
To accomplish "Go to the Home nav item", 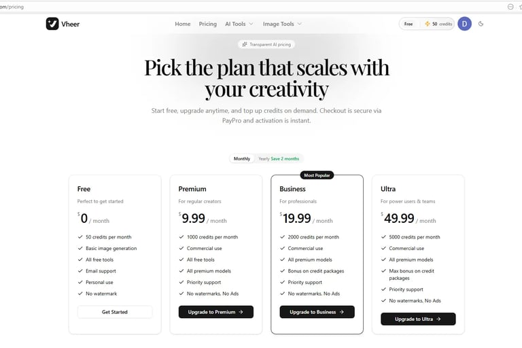I will [x=183, y=24].
